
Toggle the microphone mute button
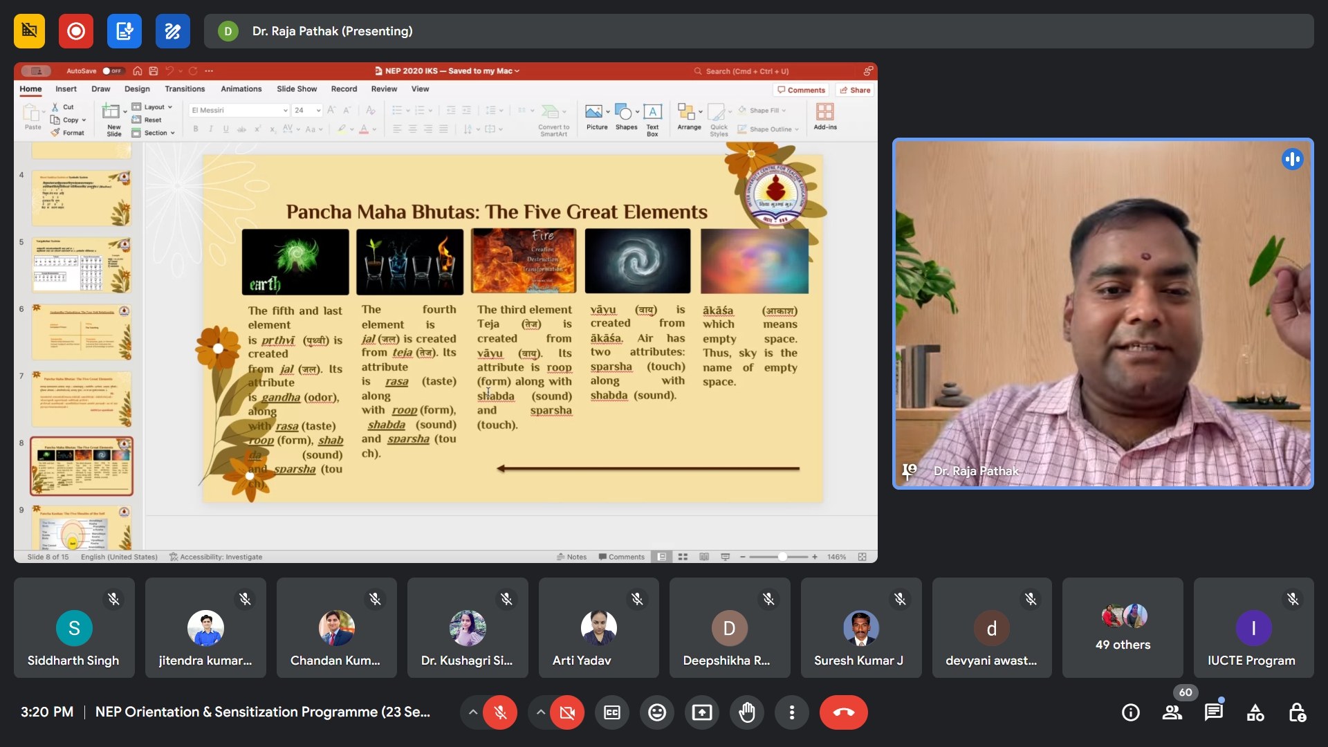tap(500, 712)
